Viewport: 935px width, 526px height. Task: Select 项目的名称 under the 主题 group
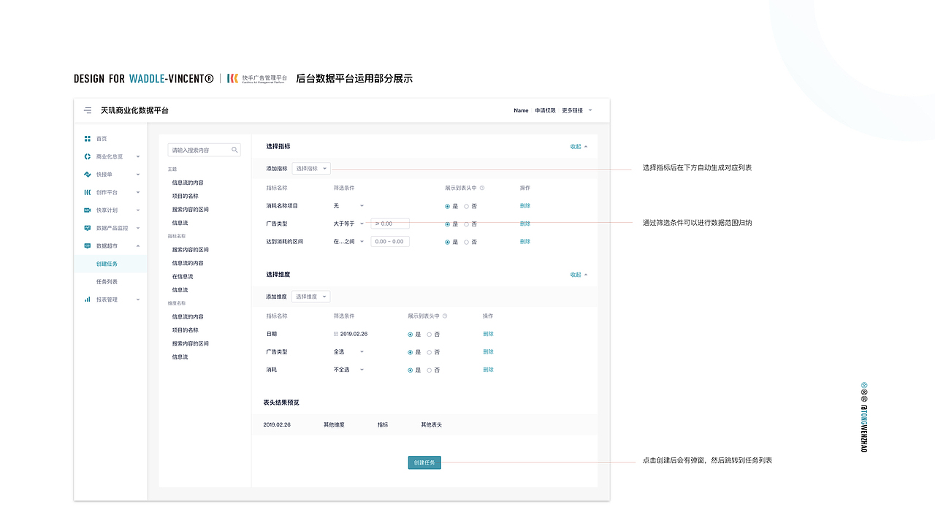tap(185, 196)
